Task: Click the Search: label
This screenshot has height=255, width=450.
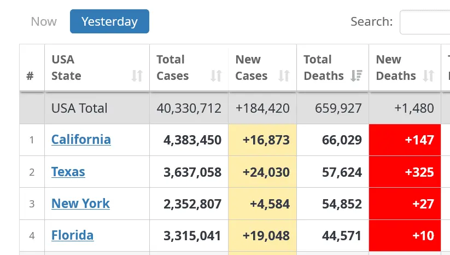Action: 372,21
